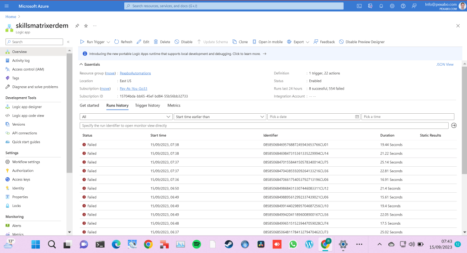Open WhatsApp from the taskbar
Image resolution: width=467 pixels, height=253 pixels.
(293, 244)
